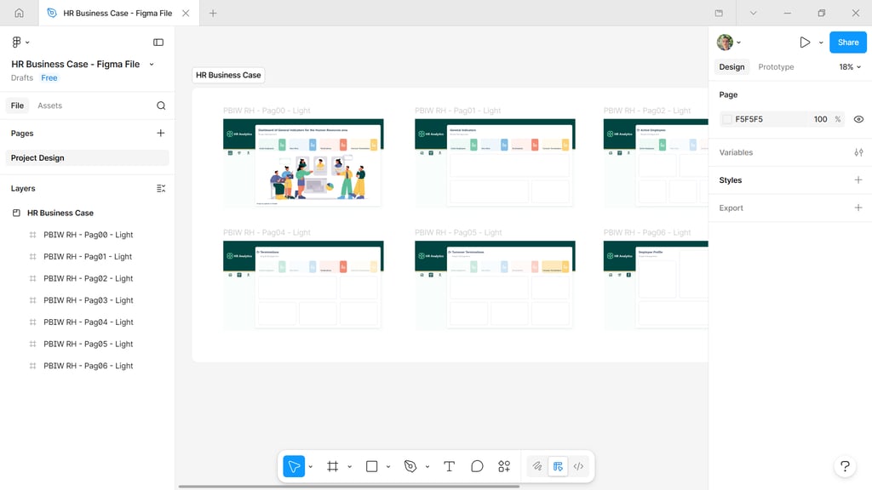872x490 pixels.
Task: Click the Share button
Action: (847, 42)
